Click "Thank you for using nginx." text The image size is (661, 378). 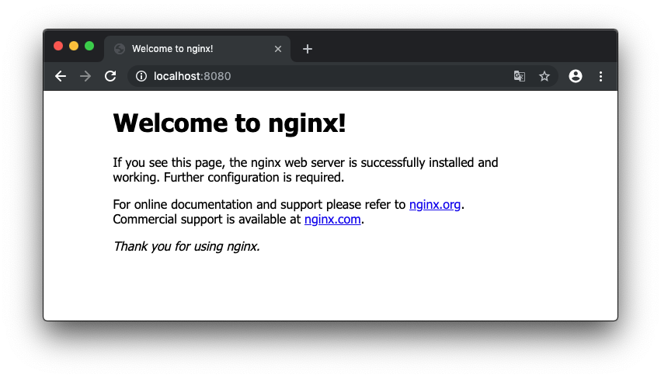coord(186,246)
